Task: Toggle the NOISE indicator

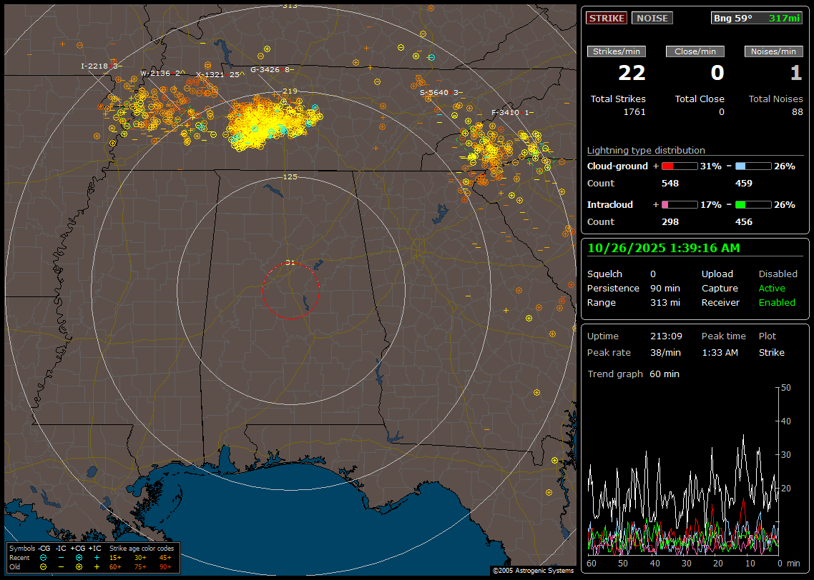Action: coord(652,18)
